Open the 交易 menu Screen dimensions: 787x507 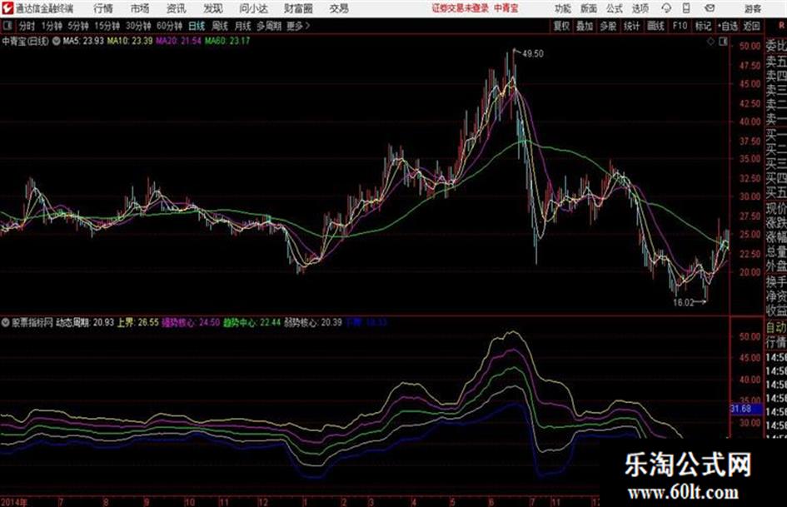pos(339,8)
